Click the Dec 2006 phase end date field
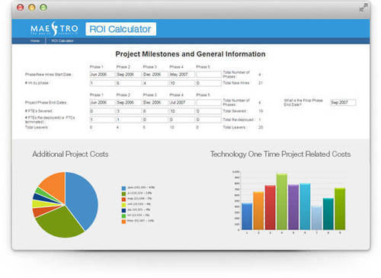Screen dimensions: 381x278 point(155,102)
